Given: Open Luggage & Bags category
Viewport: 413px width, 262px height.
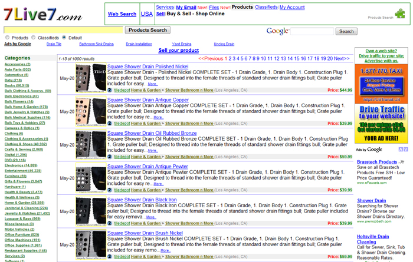Looking at the screenshot, I should coord(22,218).
